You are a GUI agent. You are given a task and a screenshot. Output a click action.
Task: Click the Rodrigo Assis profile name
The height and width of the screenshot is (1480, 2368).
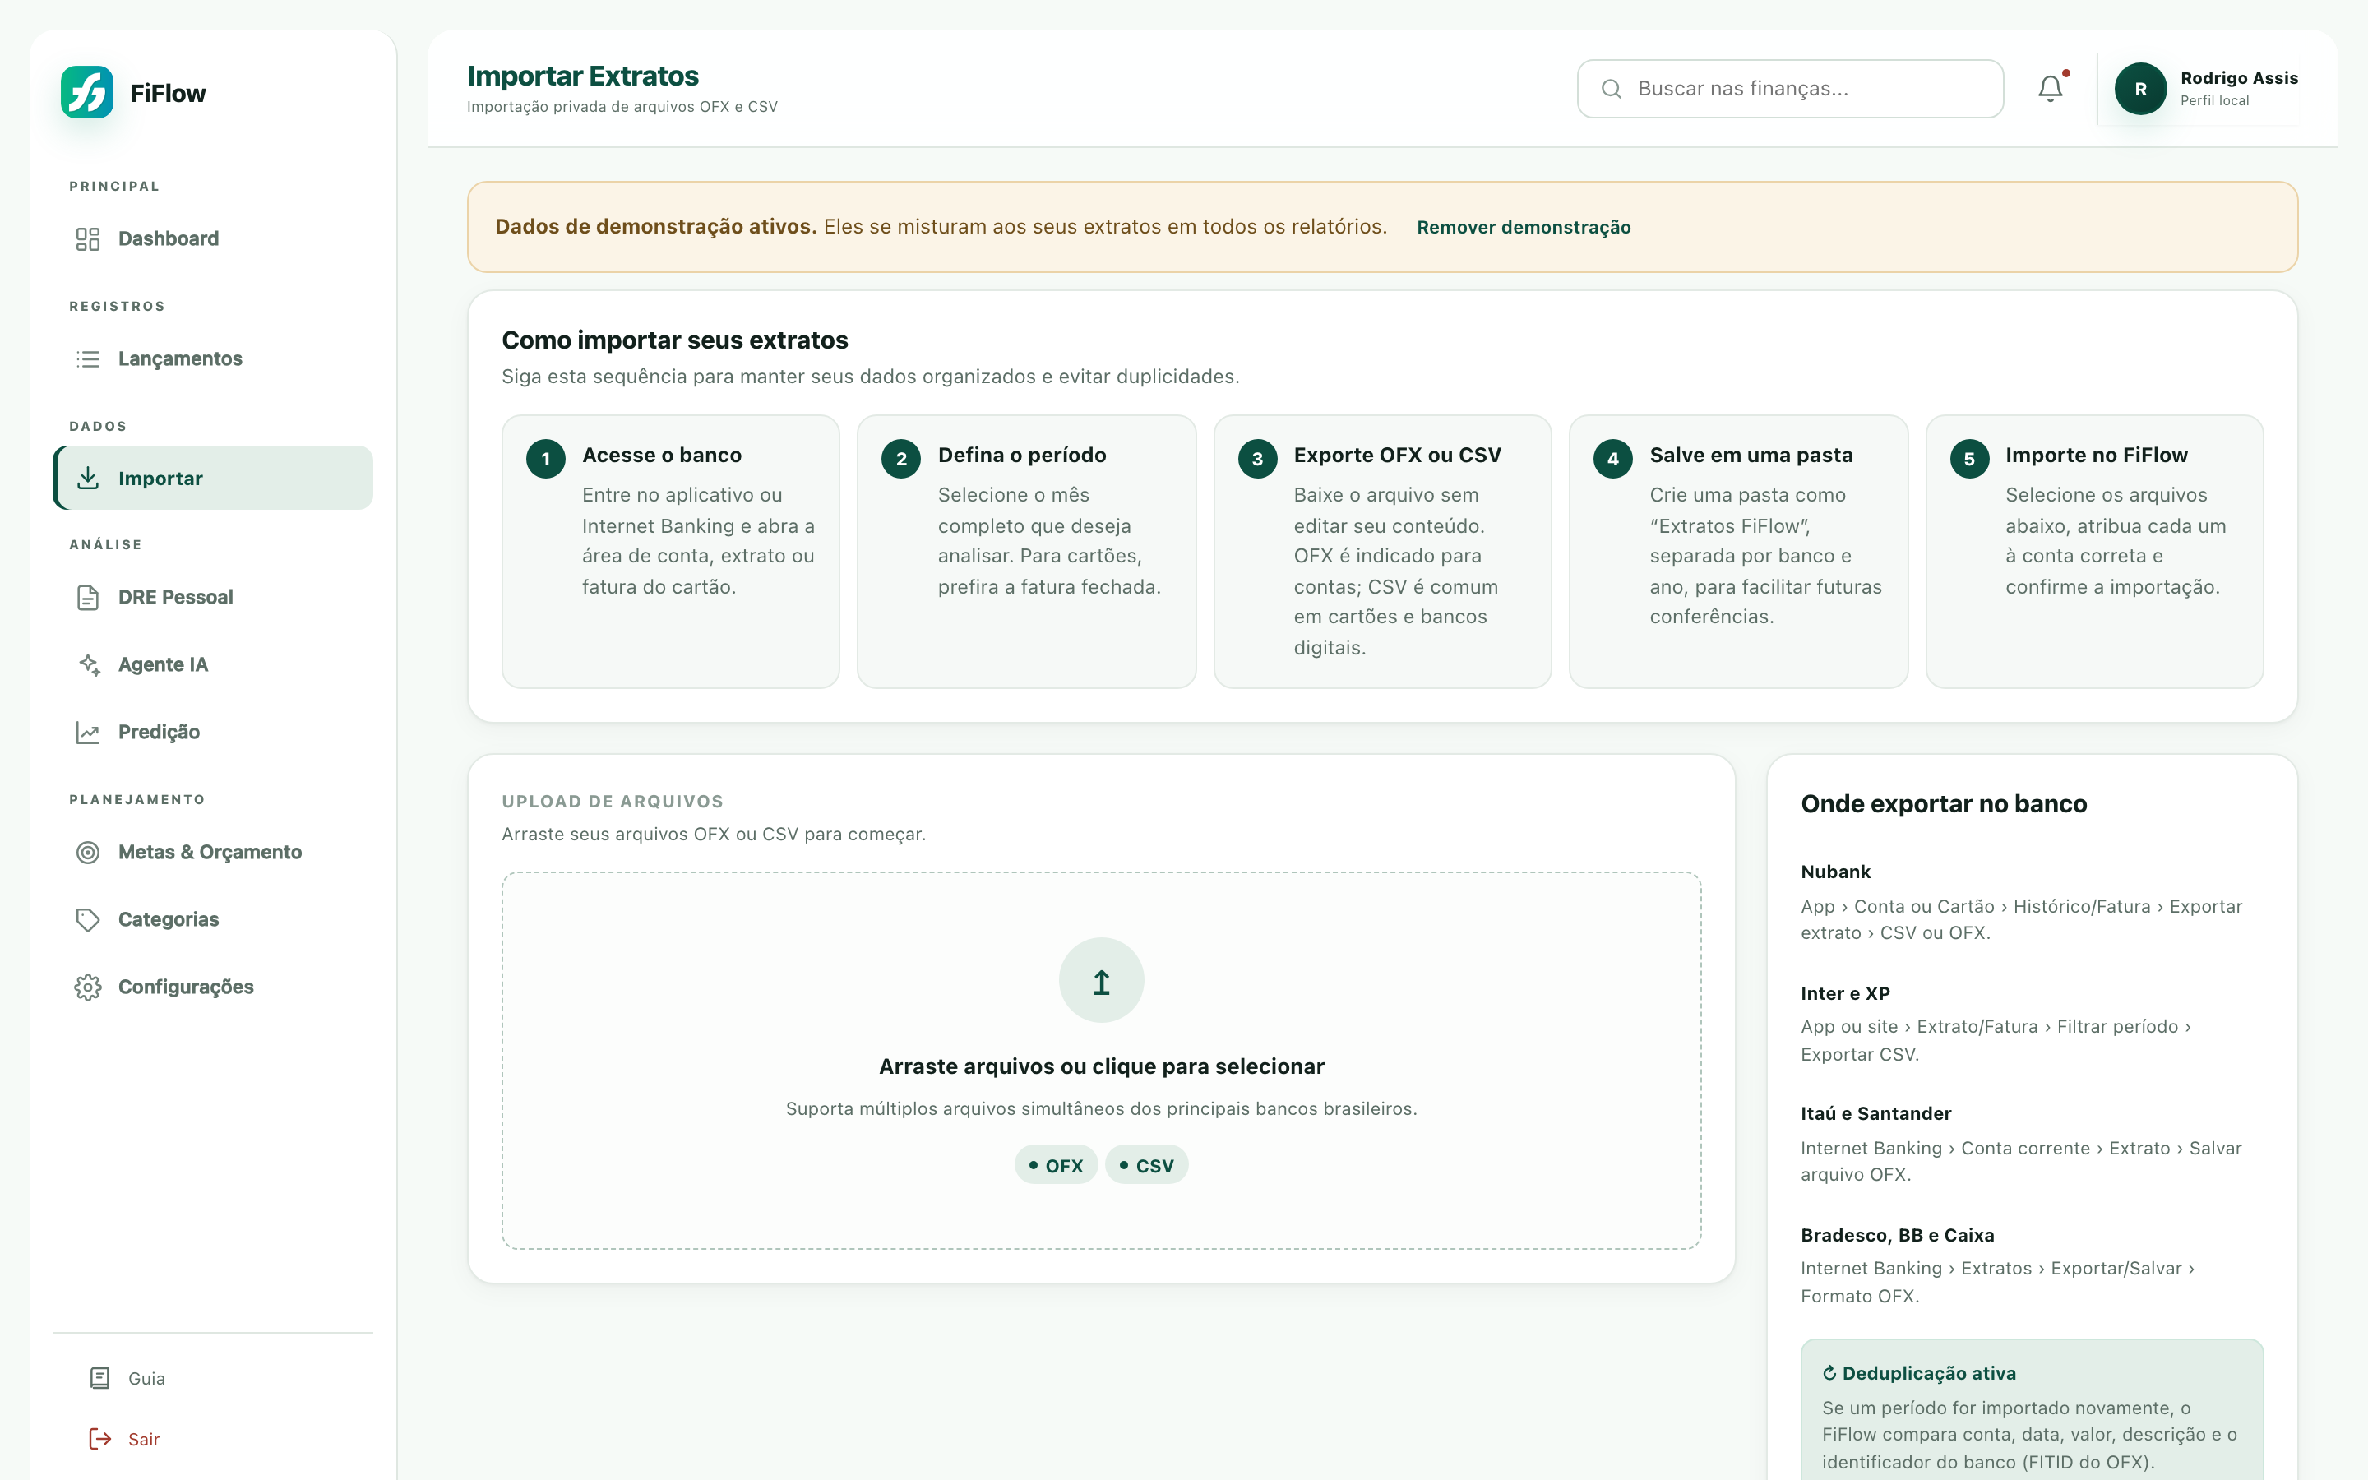(x=2239, y=78)
